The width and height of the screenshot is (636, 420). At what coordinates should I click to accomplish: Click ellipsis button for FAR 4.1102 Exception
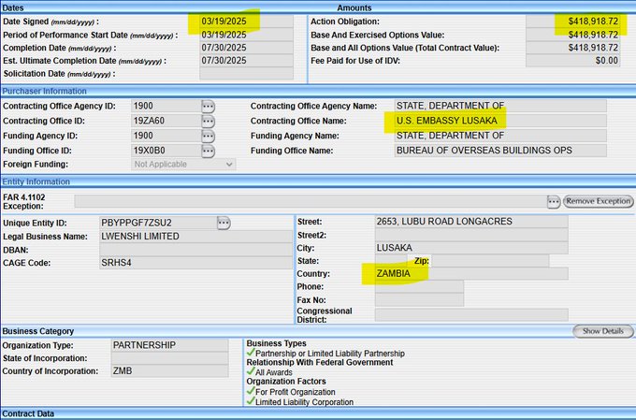(x=554, y=201)
